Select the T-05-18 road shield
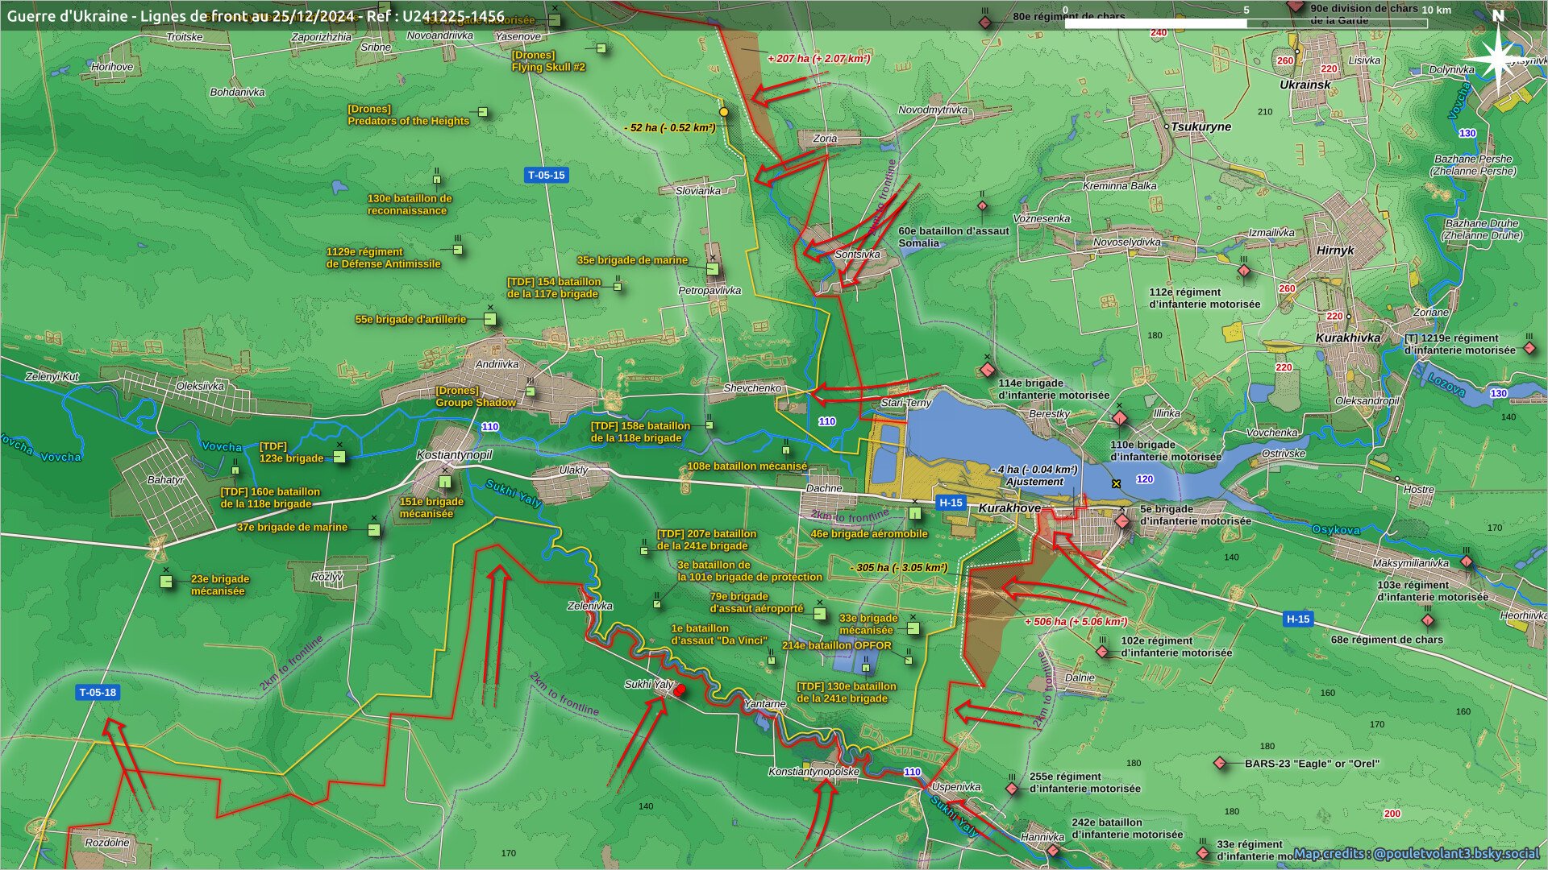The image size is (1548, 870). 98,692
